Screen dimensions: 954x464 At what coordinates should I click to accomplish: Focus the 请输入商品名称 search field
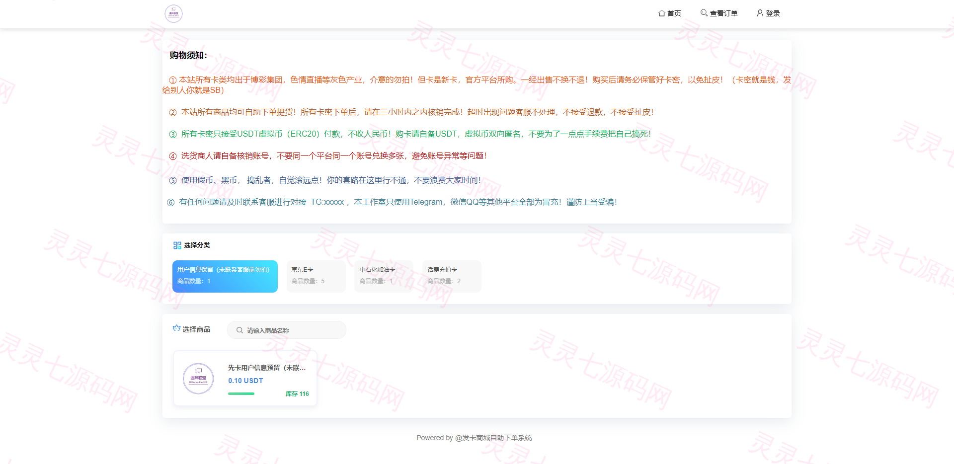tap(287, 330)
